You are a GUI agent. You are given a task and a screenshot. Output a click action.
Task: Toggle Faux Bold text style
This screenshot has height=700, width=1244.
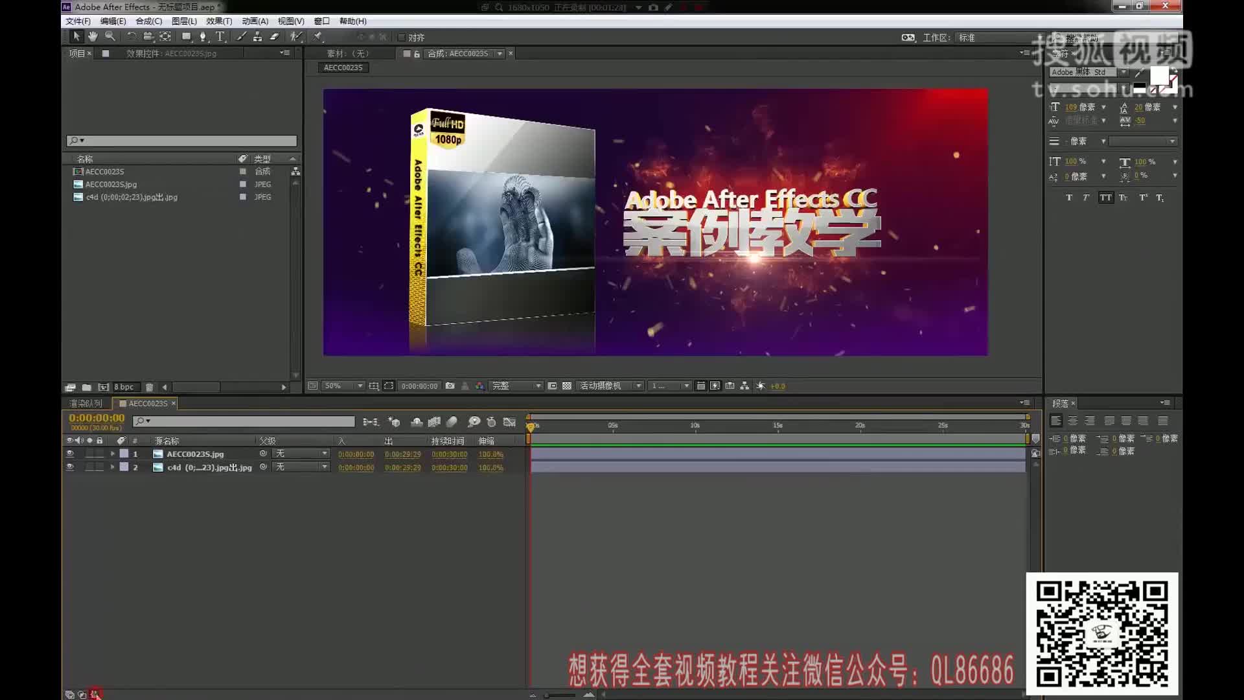click(x=1069, y=198)
